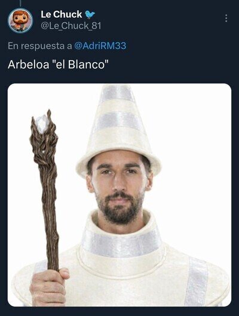Select the tweet text Arbeloa "el Blanco"
This screenshot has height=316, width=239.
pyautogui.click(x=58, y=64)
